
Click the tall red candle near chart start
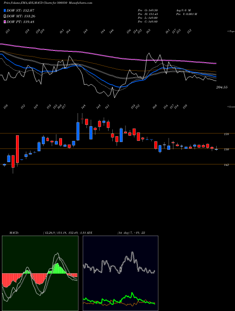point(17,149)
